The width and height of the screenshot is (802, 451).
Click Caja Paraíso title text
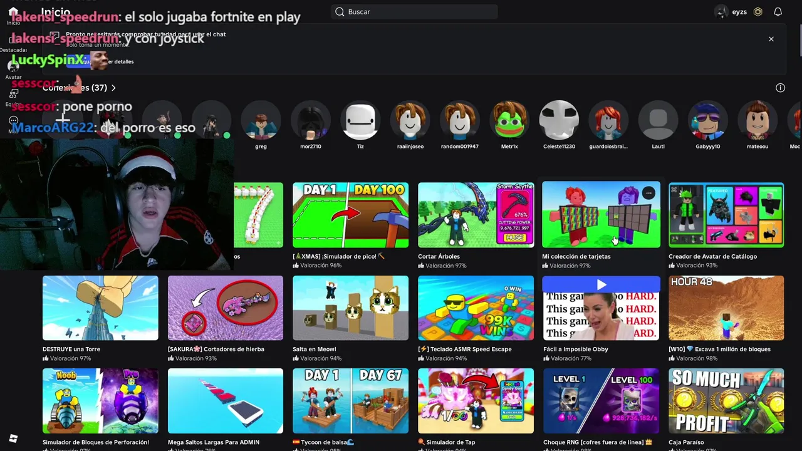[x=686, y=442]
